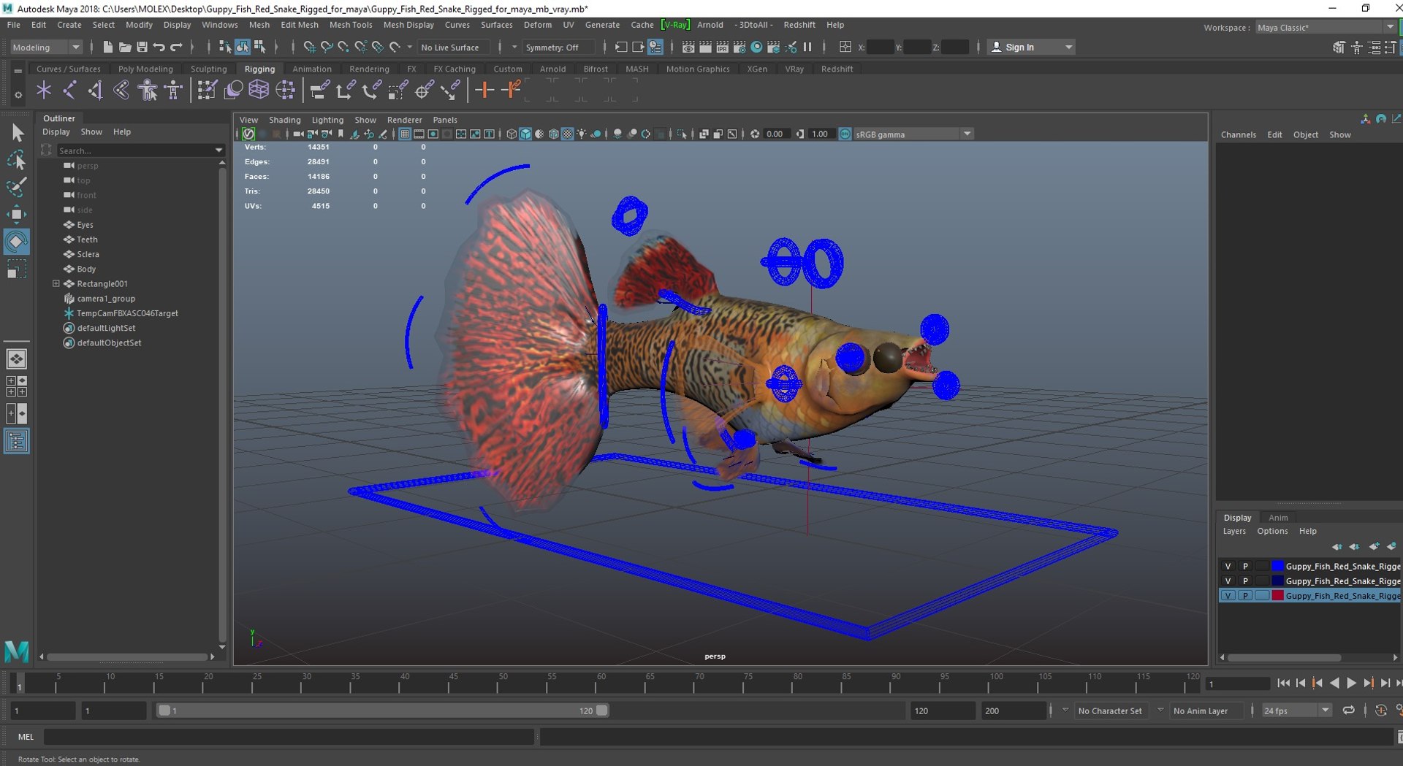Open Outliner Display menu
The image size is (1403, 766).
click(56, 132)
